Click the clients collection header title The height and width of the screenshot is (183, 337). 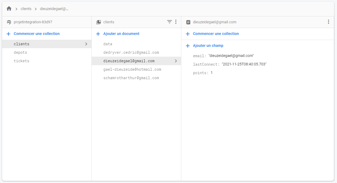[x=109, y=22]
